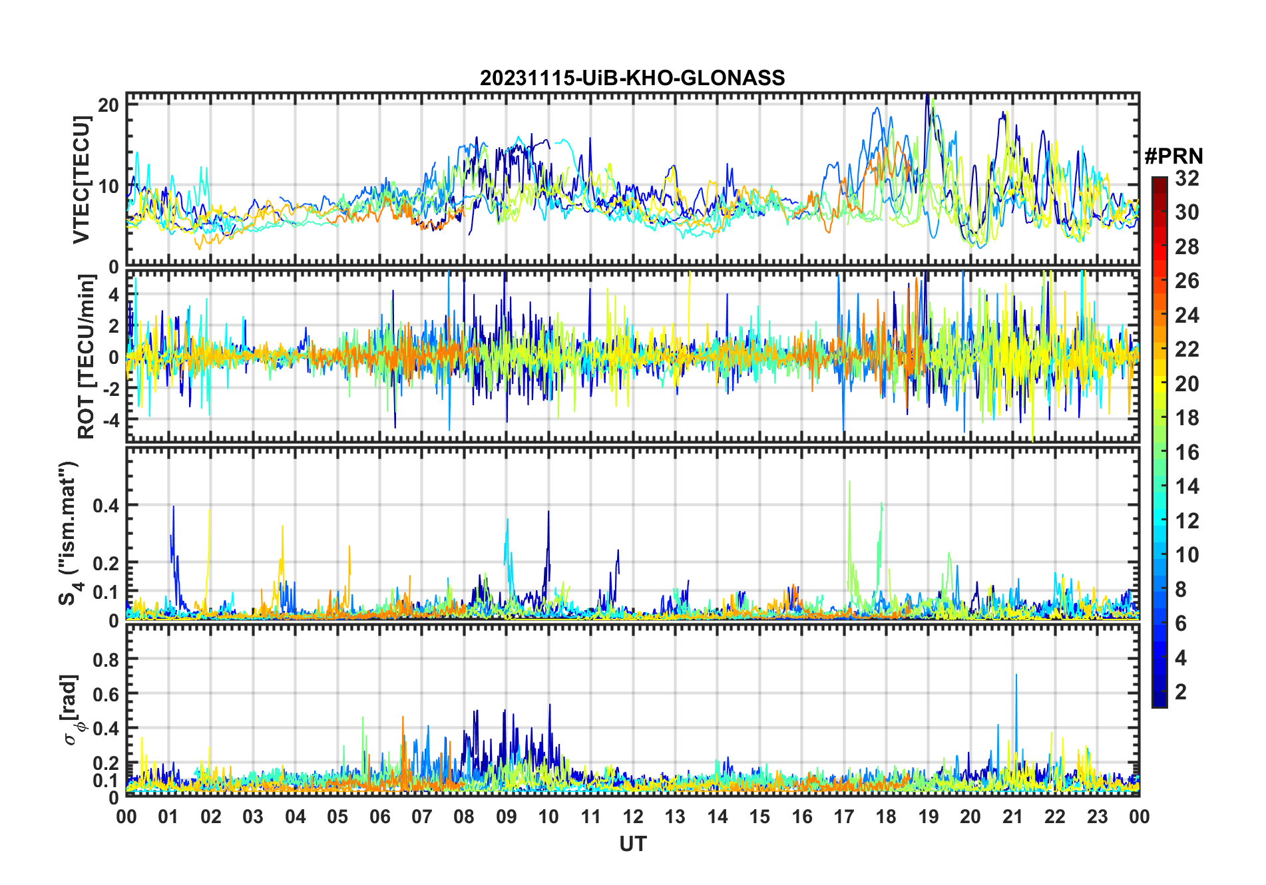Click UT axis tick label "19"
The image size is (1266, 885).
[x=929, y=816]
